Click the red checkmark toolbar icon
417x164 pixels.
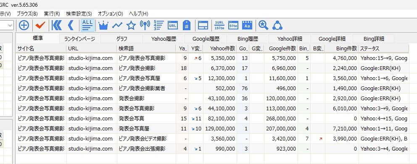[x=40, y=26]
